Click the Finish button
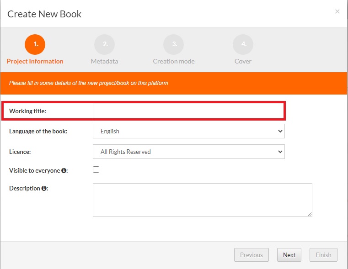This screenshot has height=269, width=348. click(323, 255)
